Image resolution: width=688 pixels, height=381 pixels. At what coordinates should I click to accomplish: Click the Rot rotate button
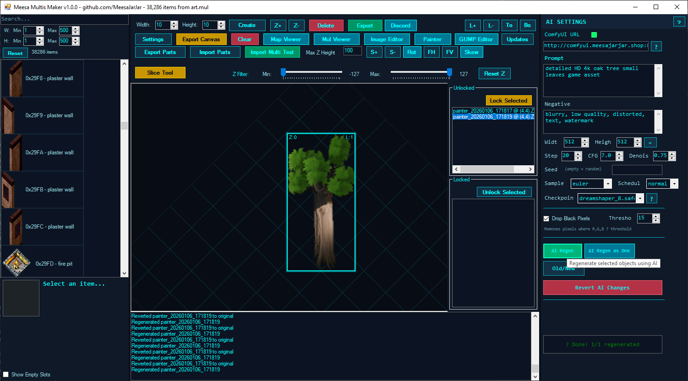tap(412, 52)
